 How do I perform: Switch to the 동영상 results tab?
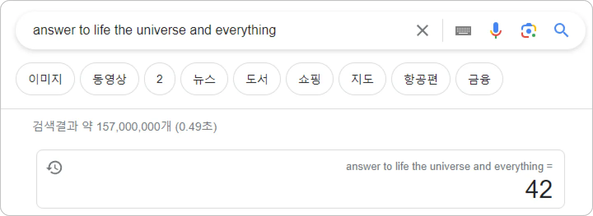point(110,79)
